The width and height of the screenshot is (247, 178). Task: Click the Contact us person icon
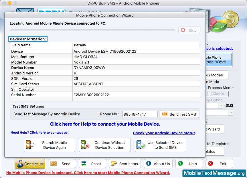[20, 164]
